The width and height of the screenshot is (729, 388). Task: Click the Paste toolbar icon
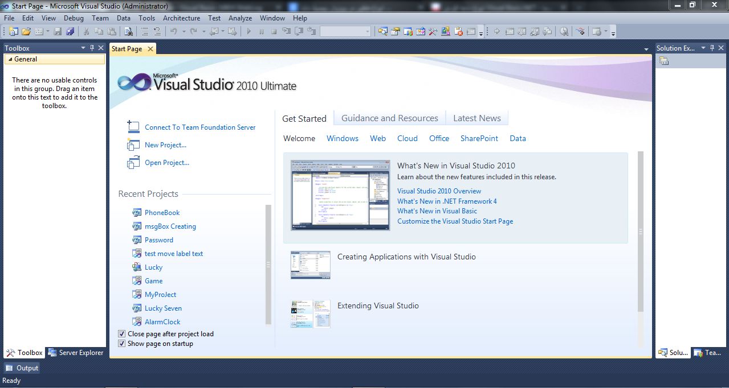111,31
